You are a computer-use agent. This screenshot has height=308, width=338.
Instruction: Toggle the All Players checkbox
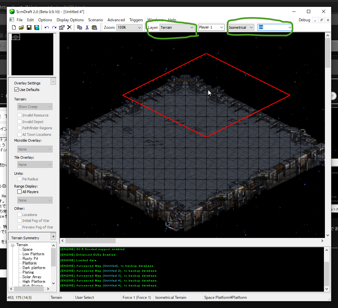point(20,192)
